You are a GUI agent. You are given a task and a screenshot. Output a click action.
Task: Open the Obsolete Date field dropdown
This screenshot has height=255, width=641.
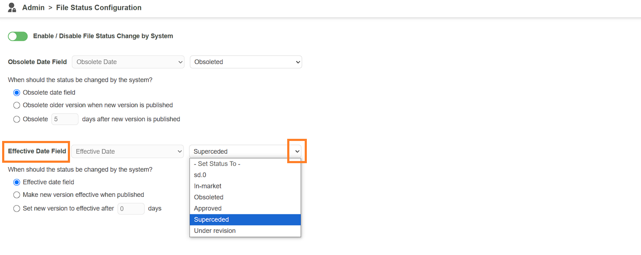pyautogui.click(x=128, y=62)
